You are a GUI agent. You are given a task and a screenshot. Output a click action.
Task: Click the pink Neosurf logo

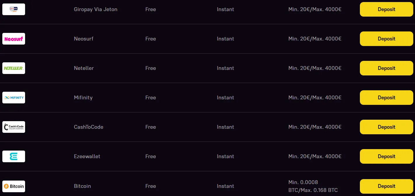14,39
